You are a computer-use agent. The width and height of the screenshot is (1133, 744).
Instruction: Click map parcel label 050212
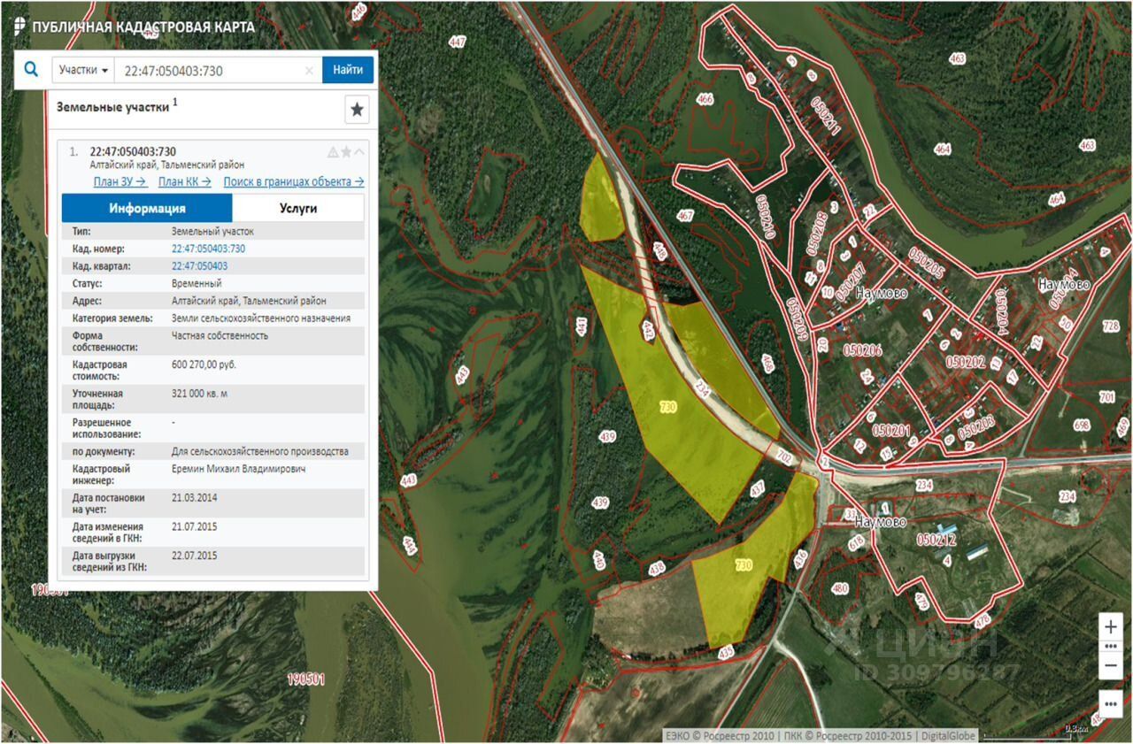click(x=936, y=538)
